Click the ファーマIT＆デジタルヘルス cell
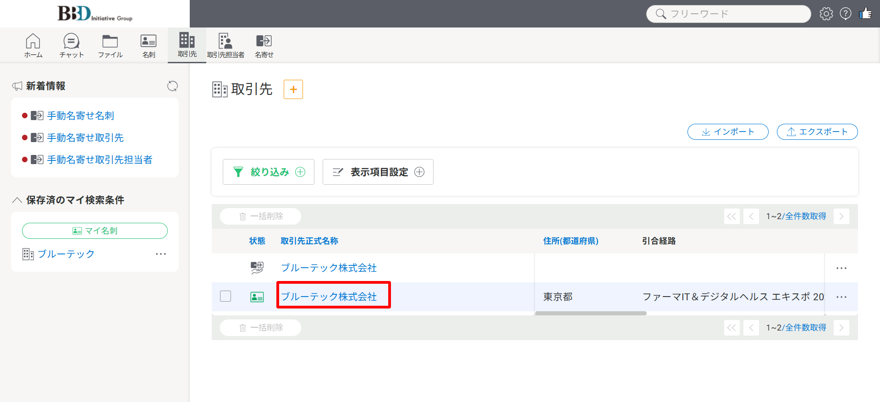The image size is (880, 402). (733, 297)
